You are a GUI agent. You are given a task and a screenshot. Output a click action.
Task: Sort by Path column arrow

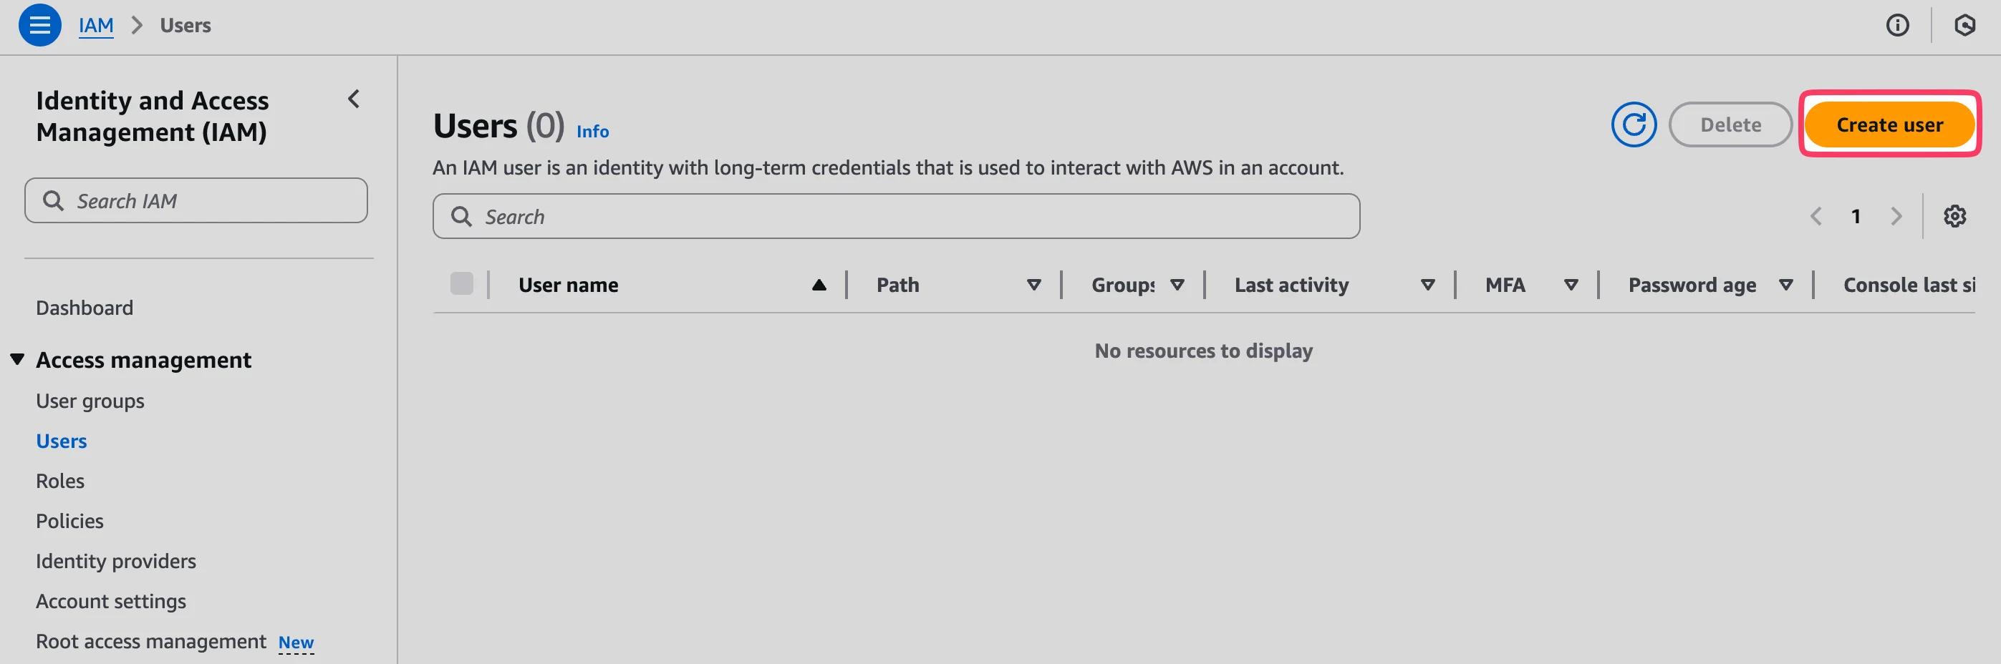[x=1034, y=285]
